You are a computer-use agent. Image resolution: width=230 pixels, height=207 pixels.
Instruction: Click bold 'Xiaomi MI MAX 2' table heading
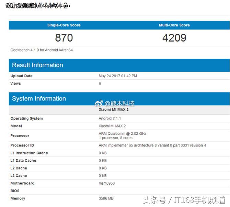pos(114,110)
